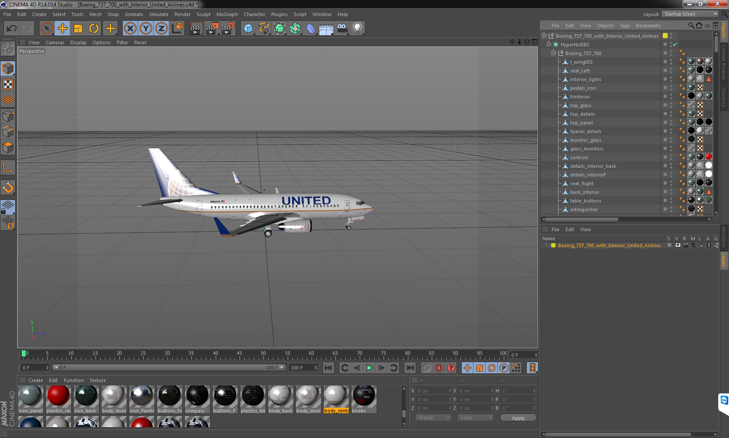The height and width of the screenshot is (438, 729).
Task: Open the Scale mode dropdown
Action: (x=476, y=418)
